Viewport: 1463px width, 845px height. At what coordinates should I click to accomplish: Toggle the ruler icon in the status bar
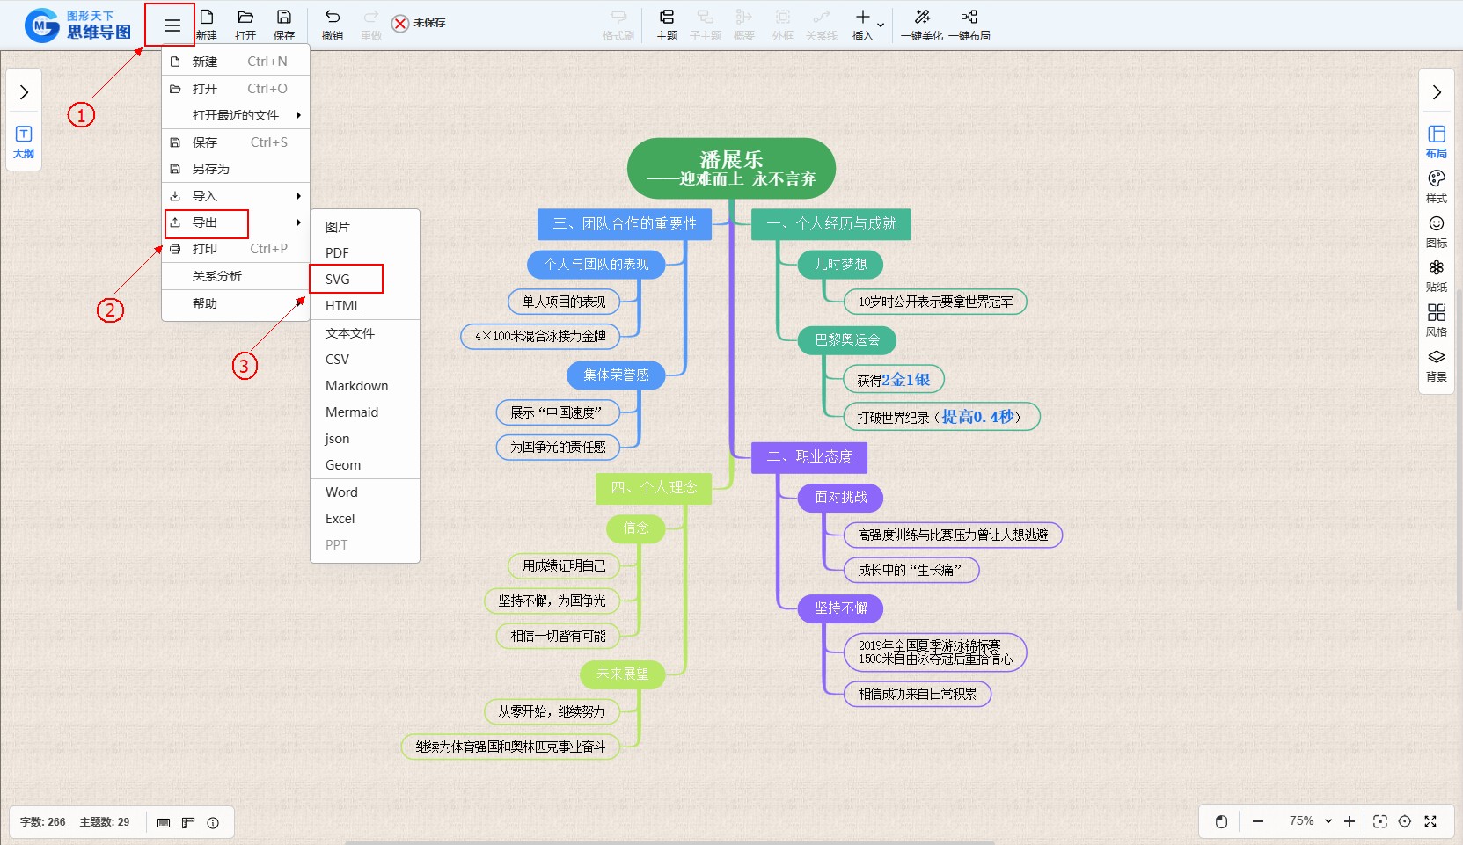[x=187, y=823]
